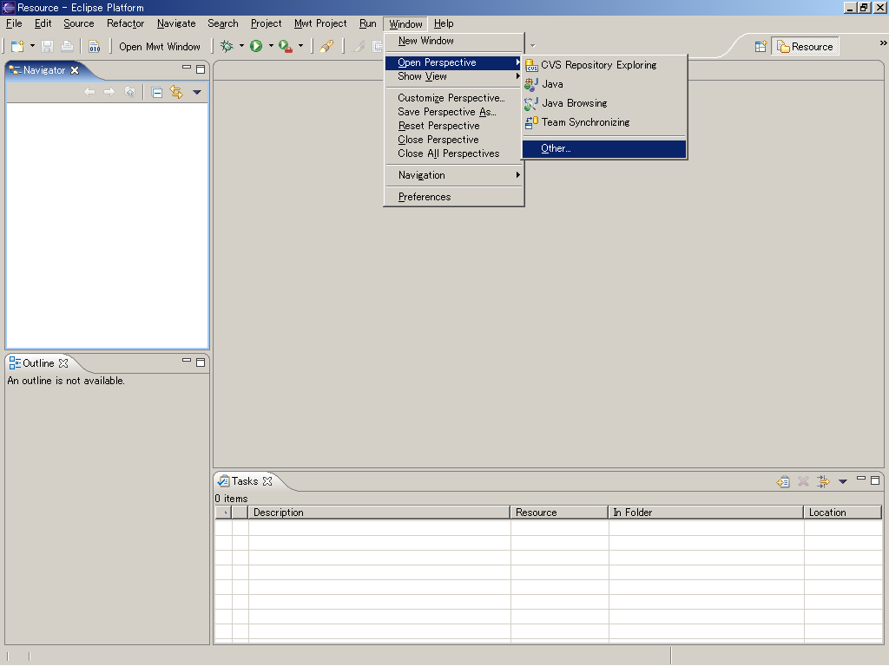The height and width of the screenshot is (666, 889).
Task: Select Save Perspective As... item
Action: 453,112
